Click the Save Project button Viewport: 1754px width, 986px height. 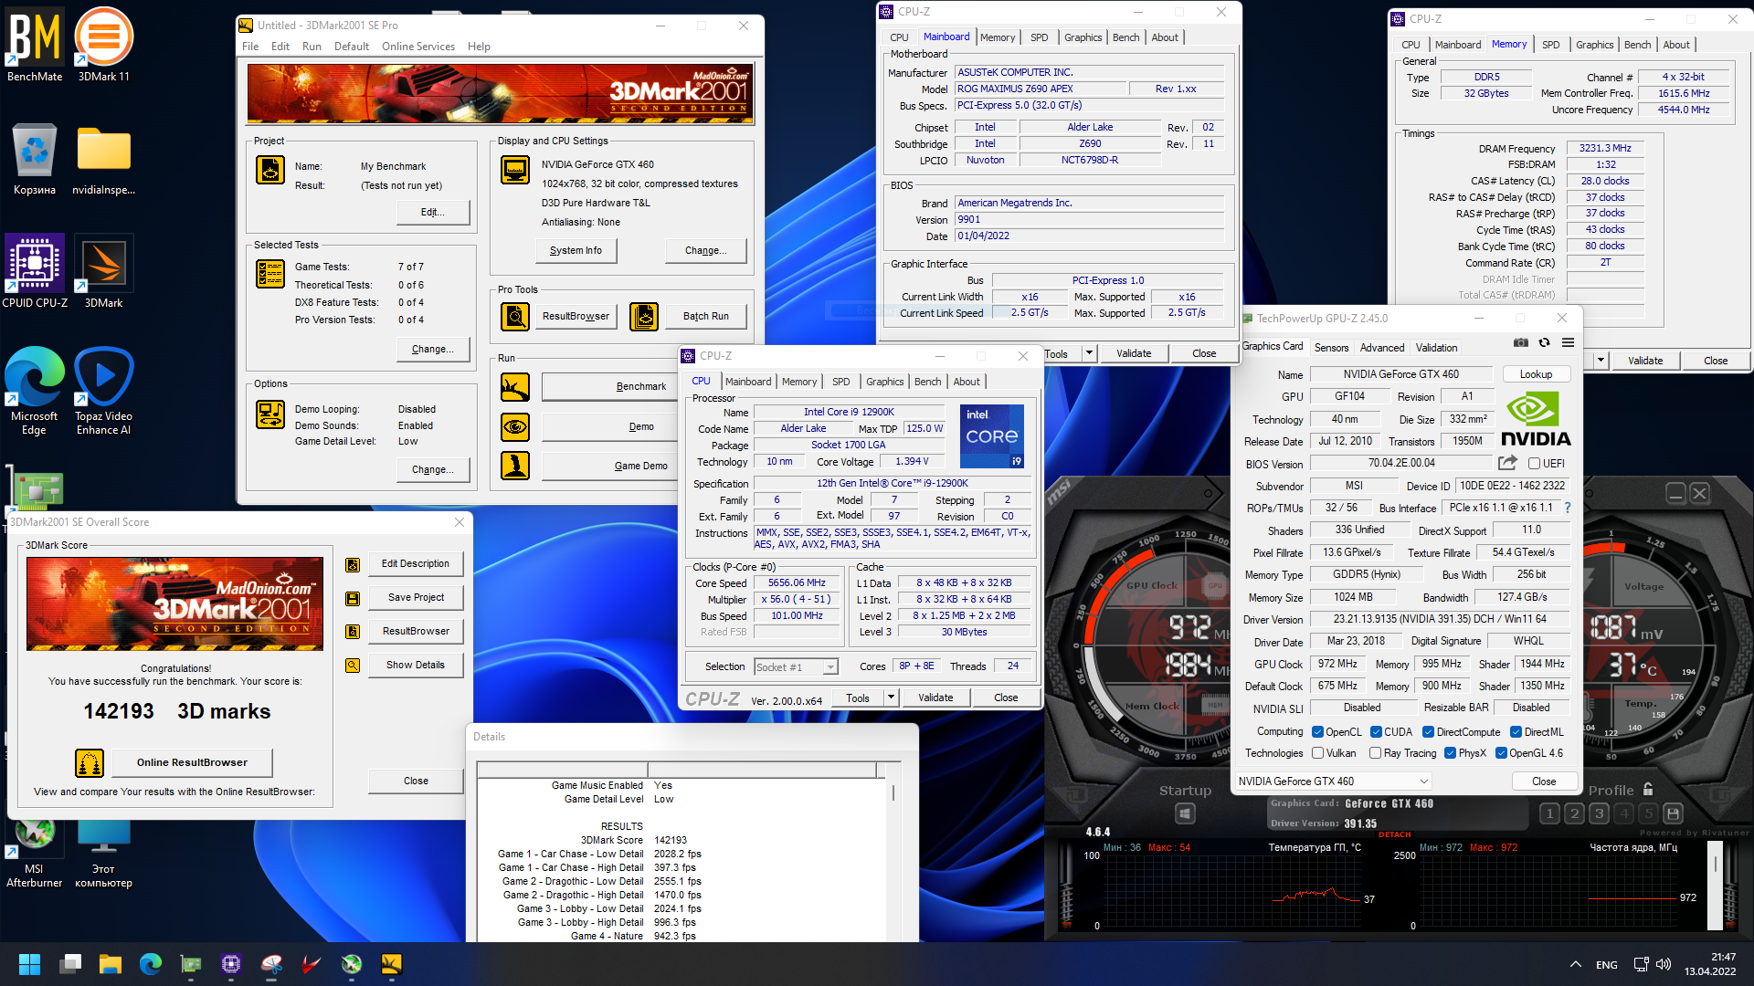(x=416, y=598)
